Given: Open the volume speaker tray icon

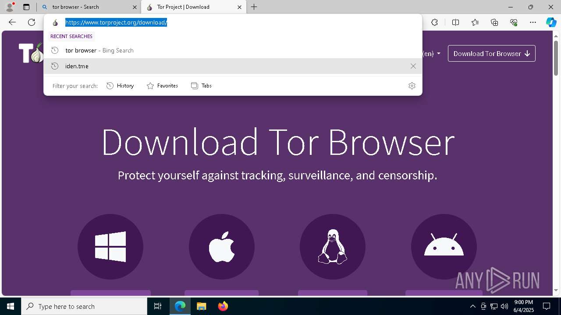Looking at the screenshot, I should click(x=504, y=306).
